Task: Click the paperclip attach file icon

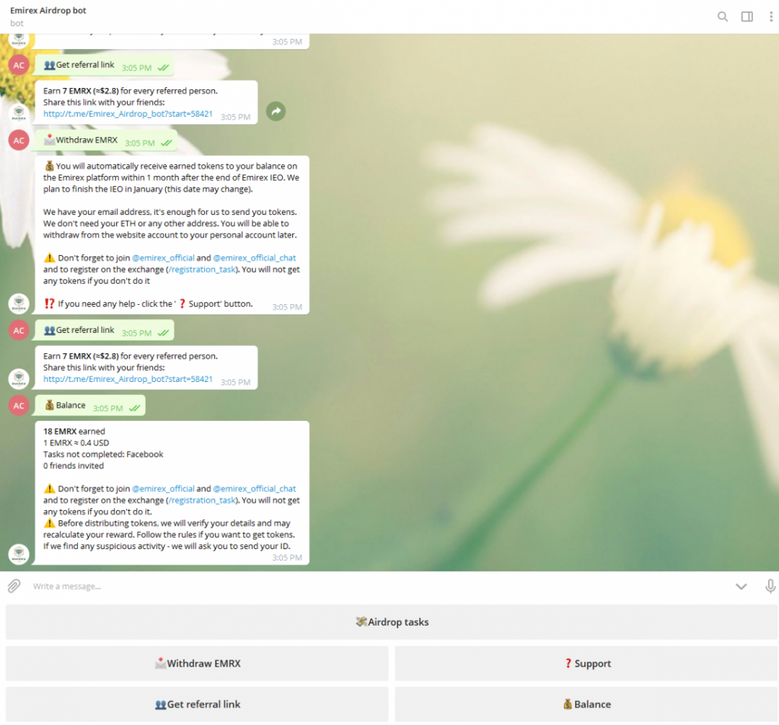Action: pyautogui.click(x=14, y=586)
